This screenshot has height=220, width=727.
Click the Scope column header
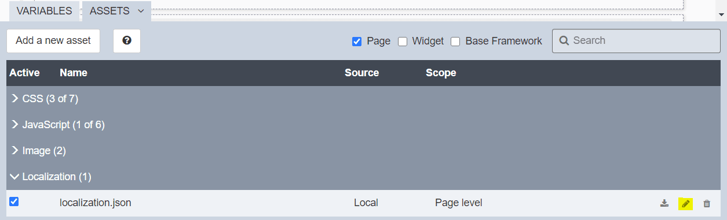pos(441,73)
